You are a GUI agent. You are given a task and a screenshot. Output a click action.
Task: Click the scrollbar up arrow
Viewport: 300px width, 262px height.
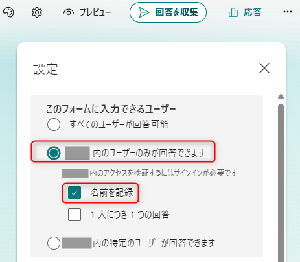pyautogui.click(x=281, y=97)
